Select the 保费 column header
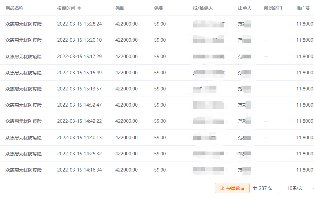Screen dimensions: 314x198 159,8
